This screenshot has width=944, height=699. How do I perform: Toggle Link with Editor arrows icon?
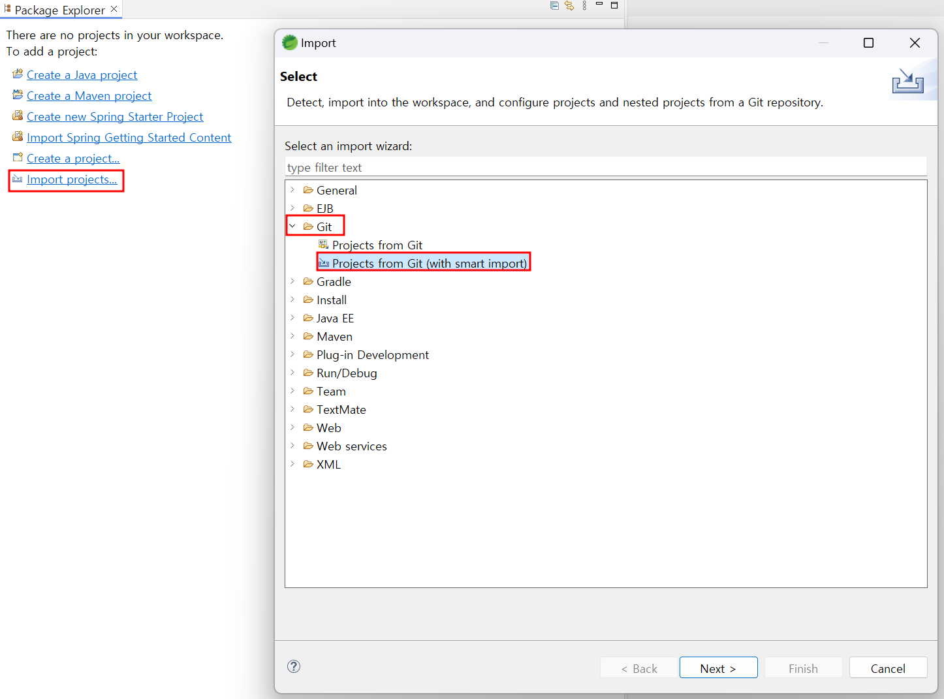(x=569, y=6)
